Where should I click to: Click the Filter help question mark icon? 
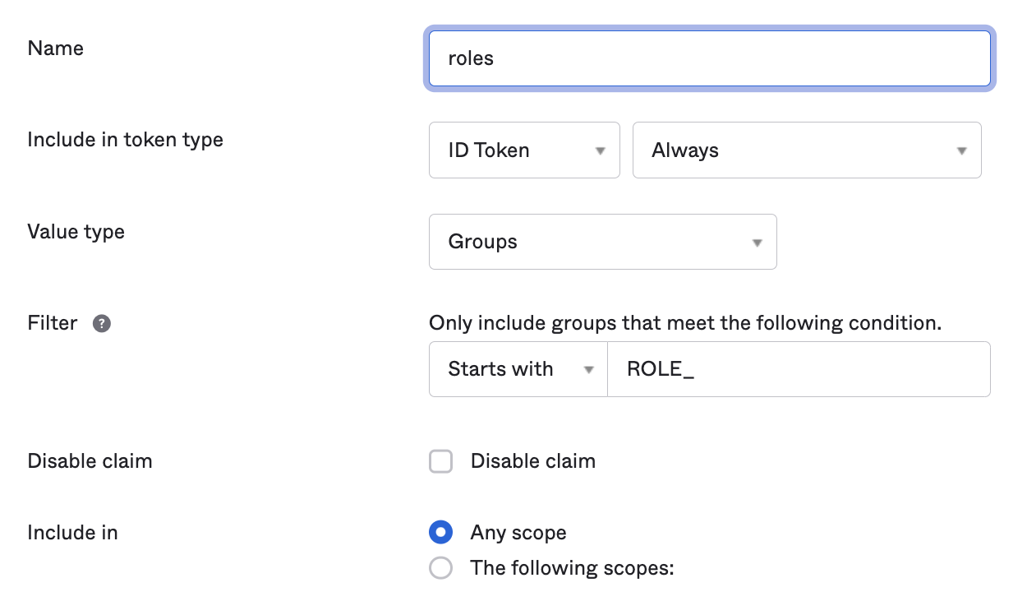click(102, 323)
